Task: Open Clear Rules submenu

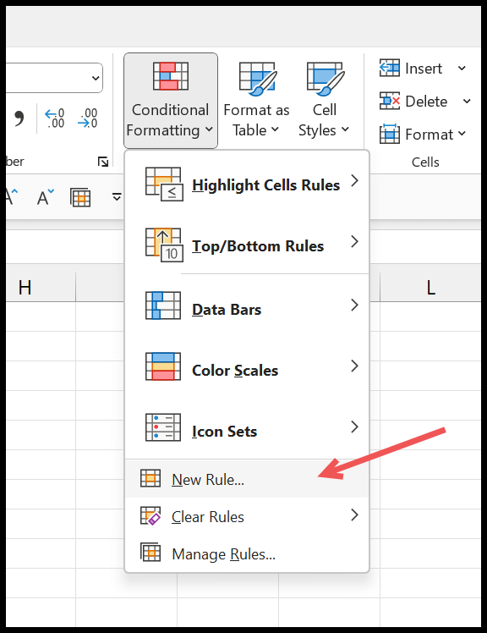Action: pyautogui.click(x=248, y=516)
